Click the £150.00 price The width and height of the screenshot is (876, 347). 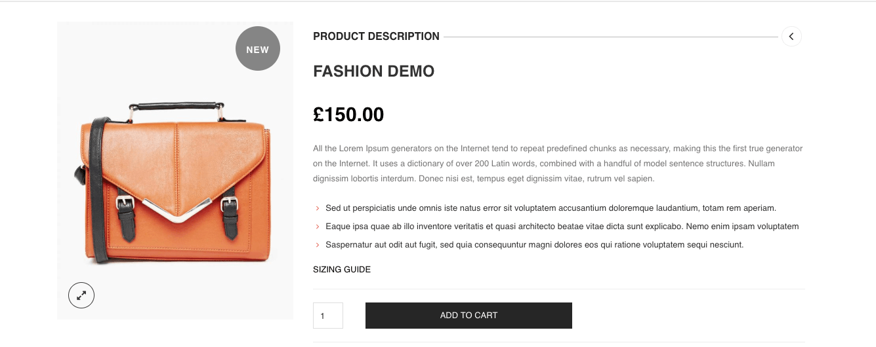point(348,115)
